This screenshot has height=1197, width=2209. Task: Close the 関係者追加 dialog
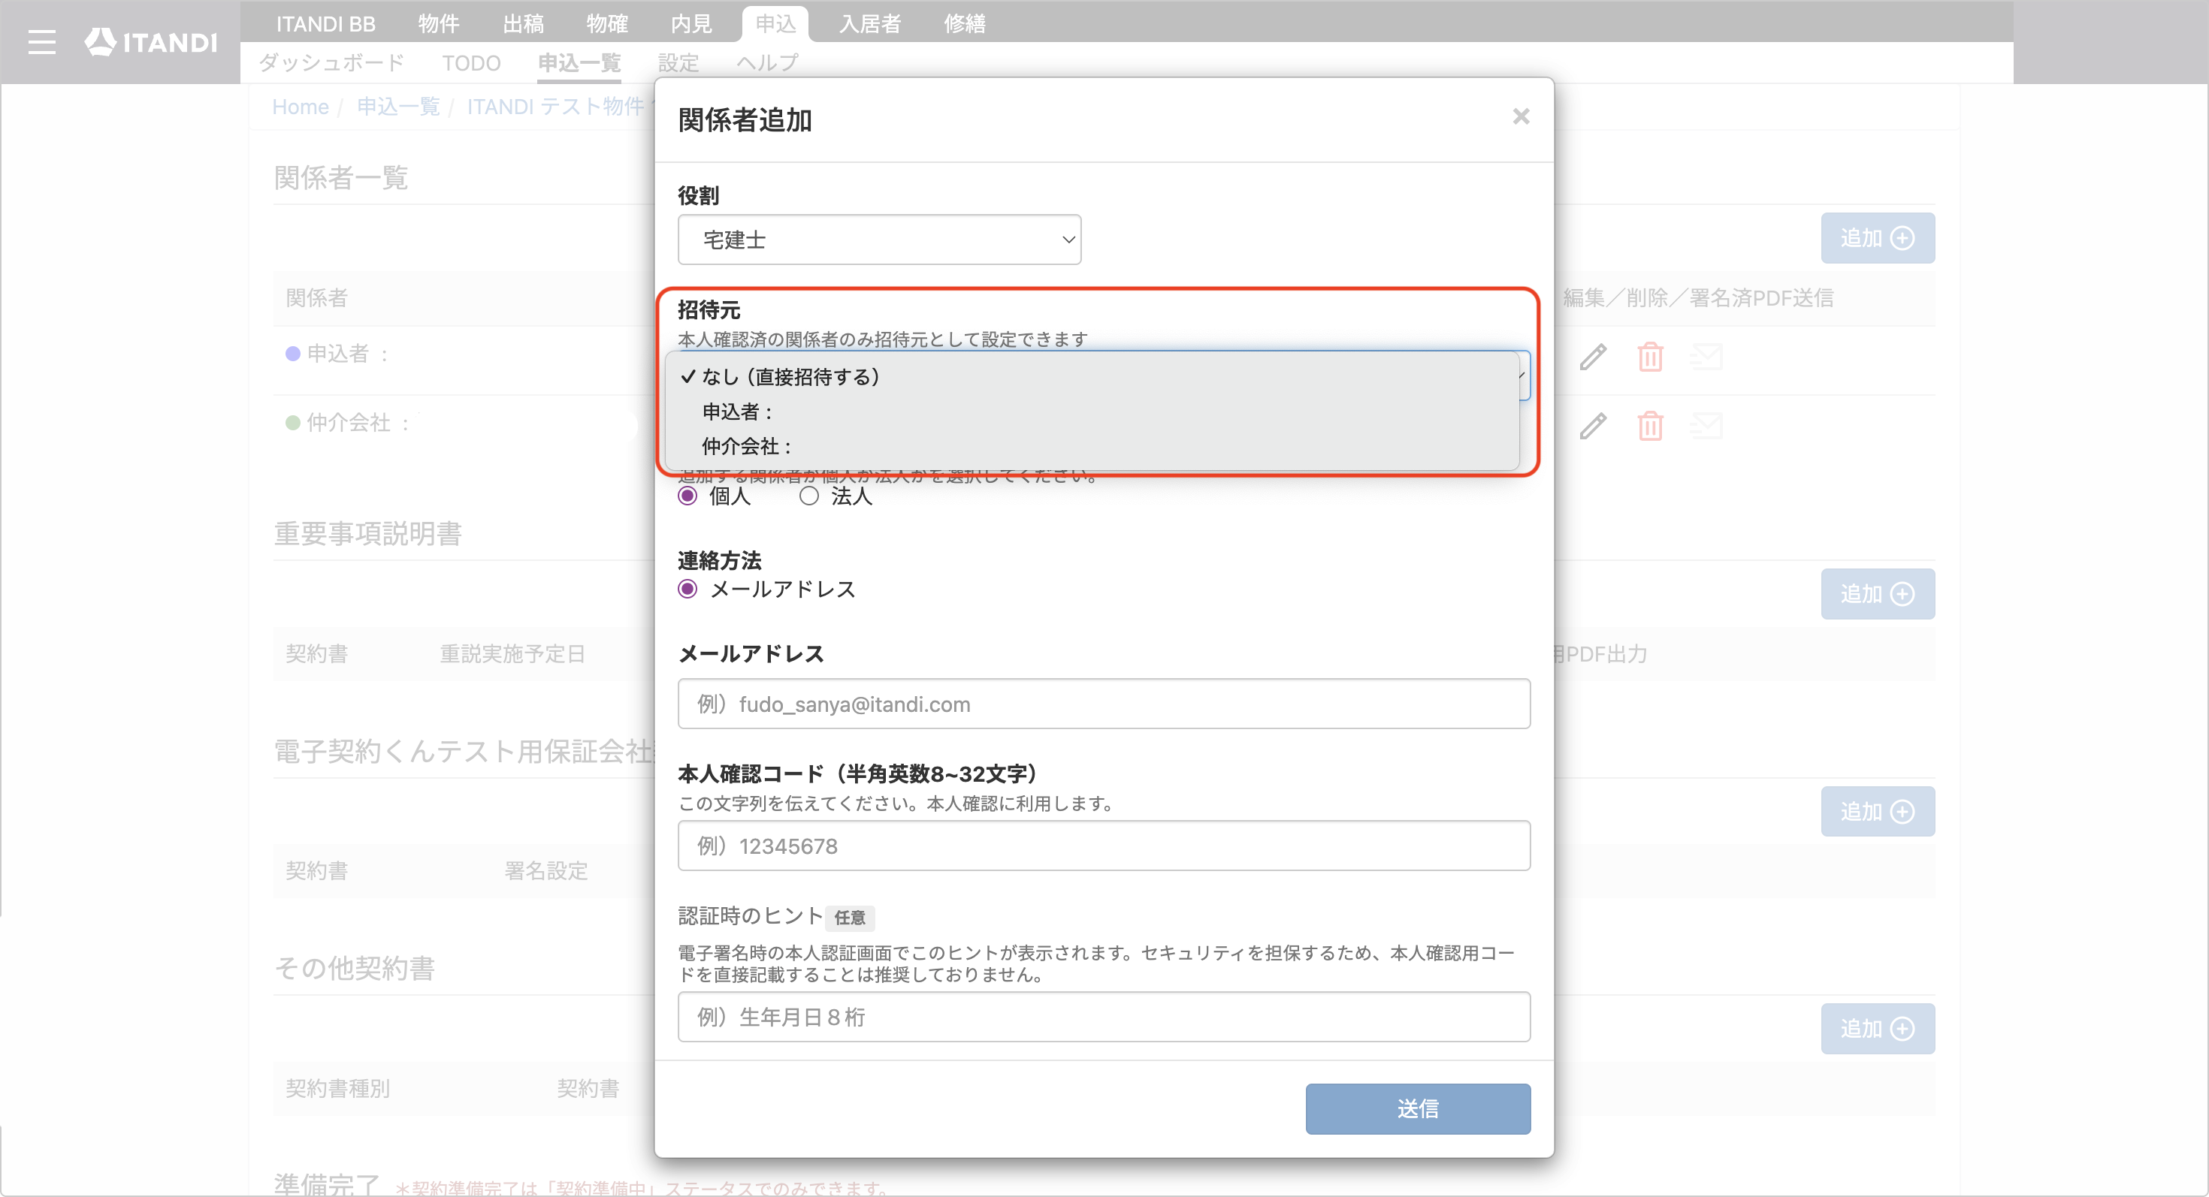pos(1521,116)
